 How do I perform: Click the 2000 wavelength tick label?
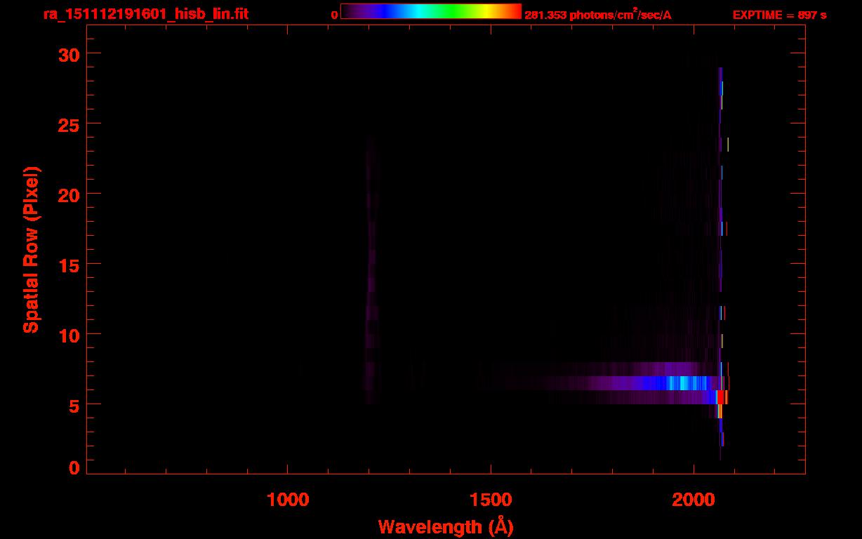(694, 500)
